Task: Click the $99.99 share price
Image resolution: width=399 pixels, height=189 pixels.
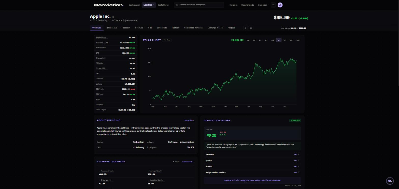Action: click(281, 18)
